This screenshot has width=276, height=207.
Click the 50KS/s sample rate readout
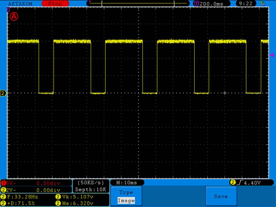tap(91, 183)
